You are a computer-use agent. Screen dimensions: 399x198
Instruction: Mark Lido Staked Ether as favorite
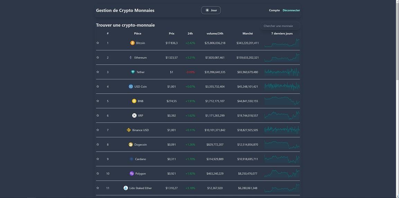[98, 188]
